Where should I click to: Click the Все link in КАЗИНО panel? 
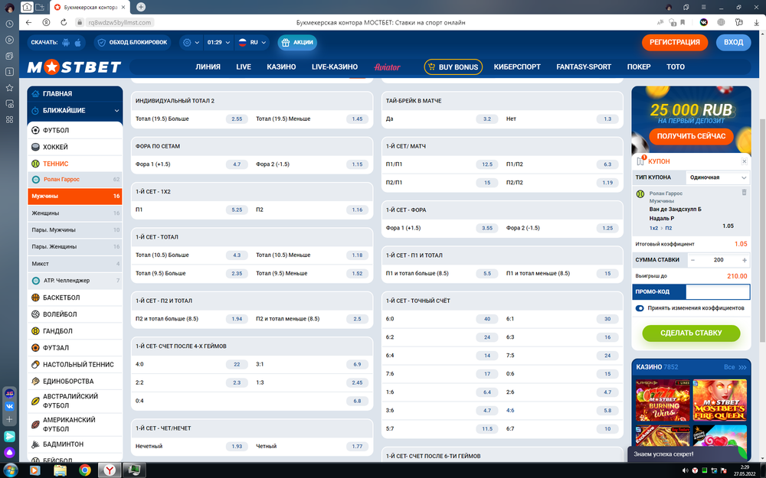click(x=735, y=367)
